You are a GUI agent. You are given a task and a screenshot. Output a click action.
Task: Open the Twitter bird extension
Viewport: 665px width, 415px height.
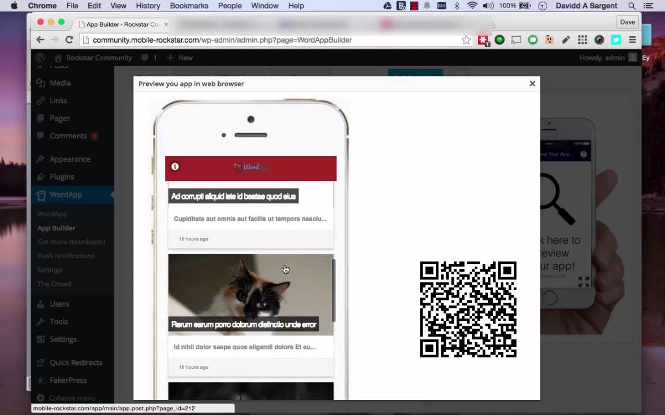point(616,40)
